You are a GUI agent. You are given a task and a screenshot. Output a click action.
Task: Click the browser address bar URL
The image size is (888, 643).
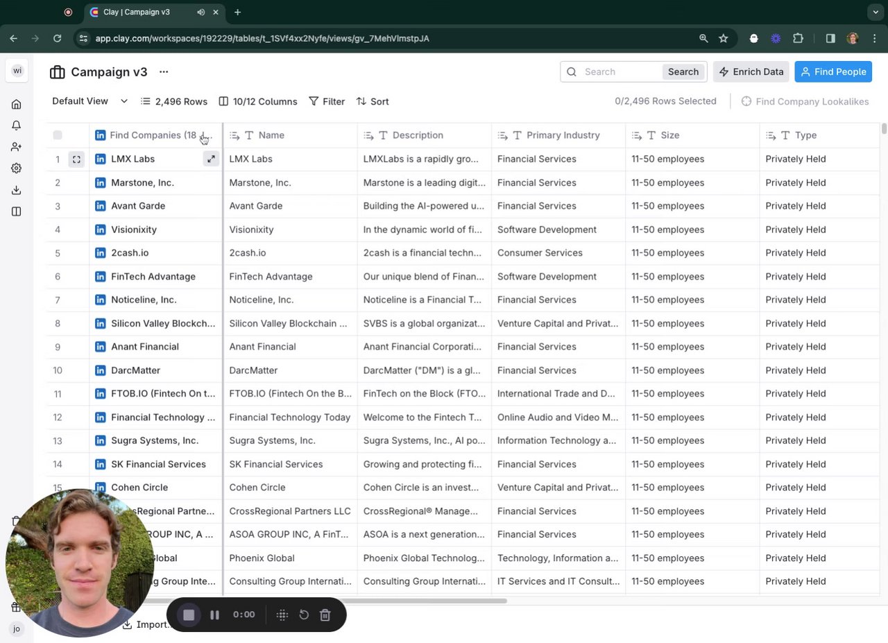click(262, 38)
